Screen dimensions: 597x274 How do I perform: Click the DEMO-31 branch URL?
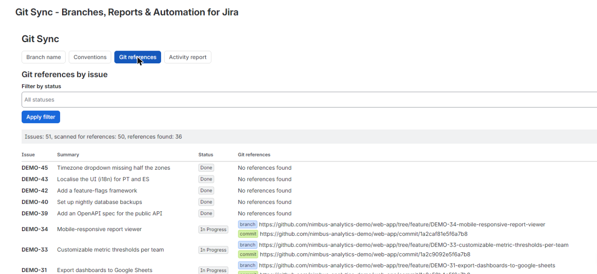tap(407, 266)
